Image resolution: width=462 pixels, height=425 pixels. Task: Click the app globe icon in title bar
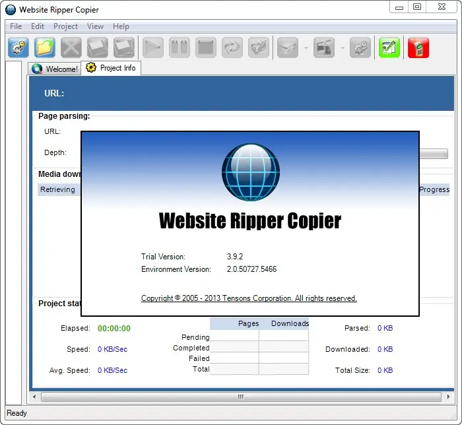11,10
